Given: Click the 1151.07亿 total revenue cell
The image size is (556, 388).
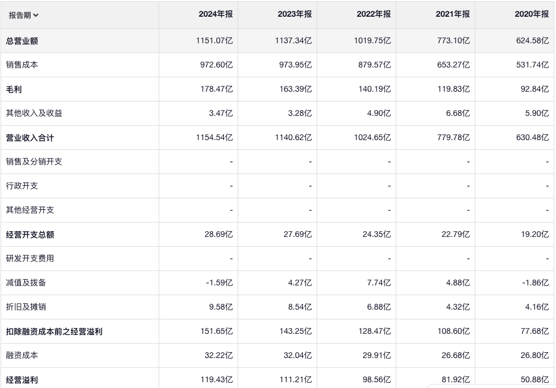Looking at the screenshot, I should 215,41.
